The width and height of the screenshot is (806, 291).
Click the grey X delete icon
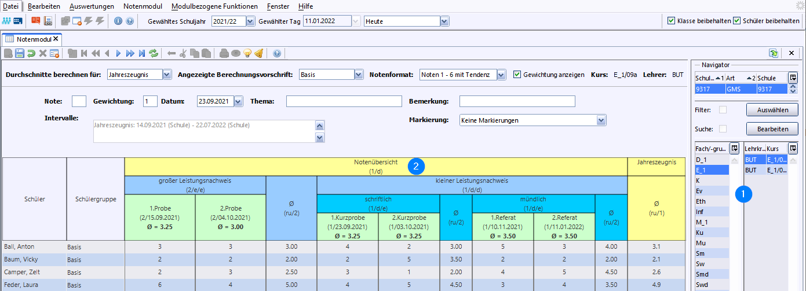point(42,53)
